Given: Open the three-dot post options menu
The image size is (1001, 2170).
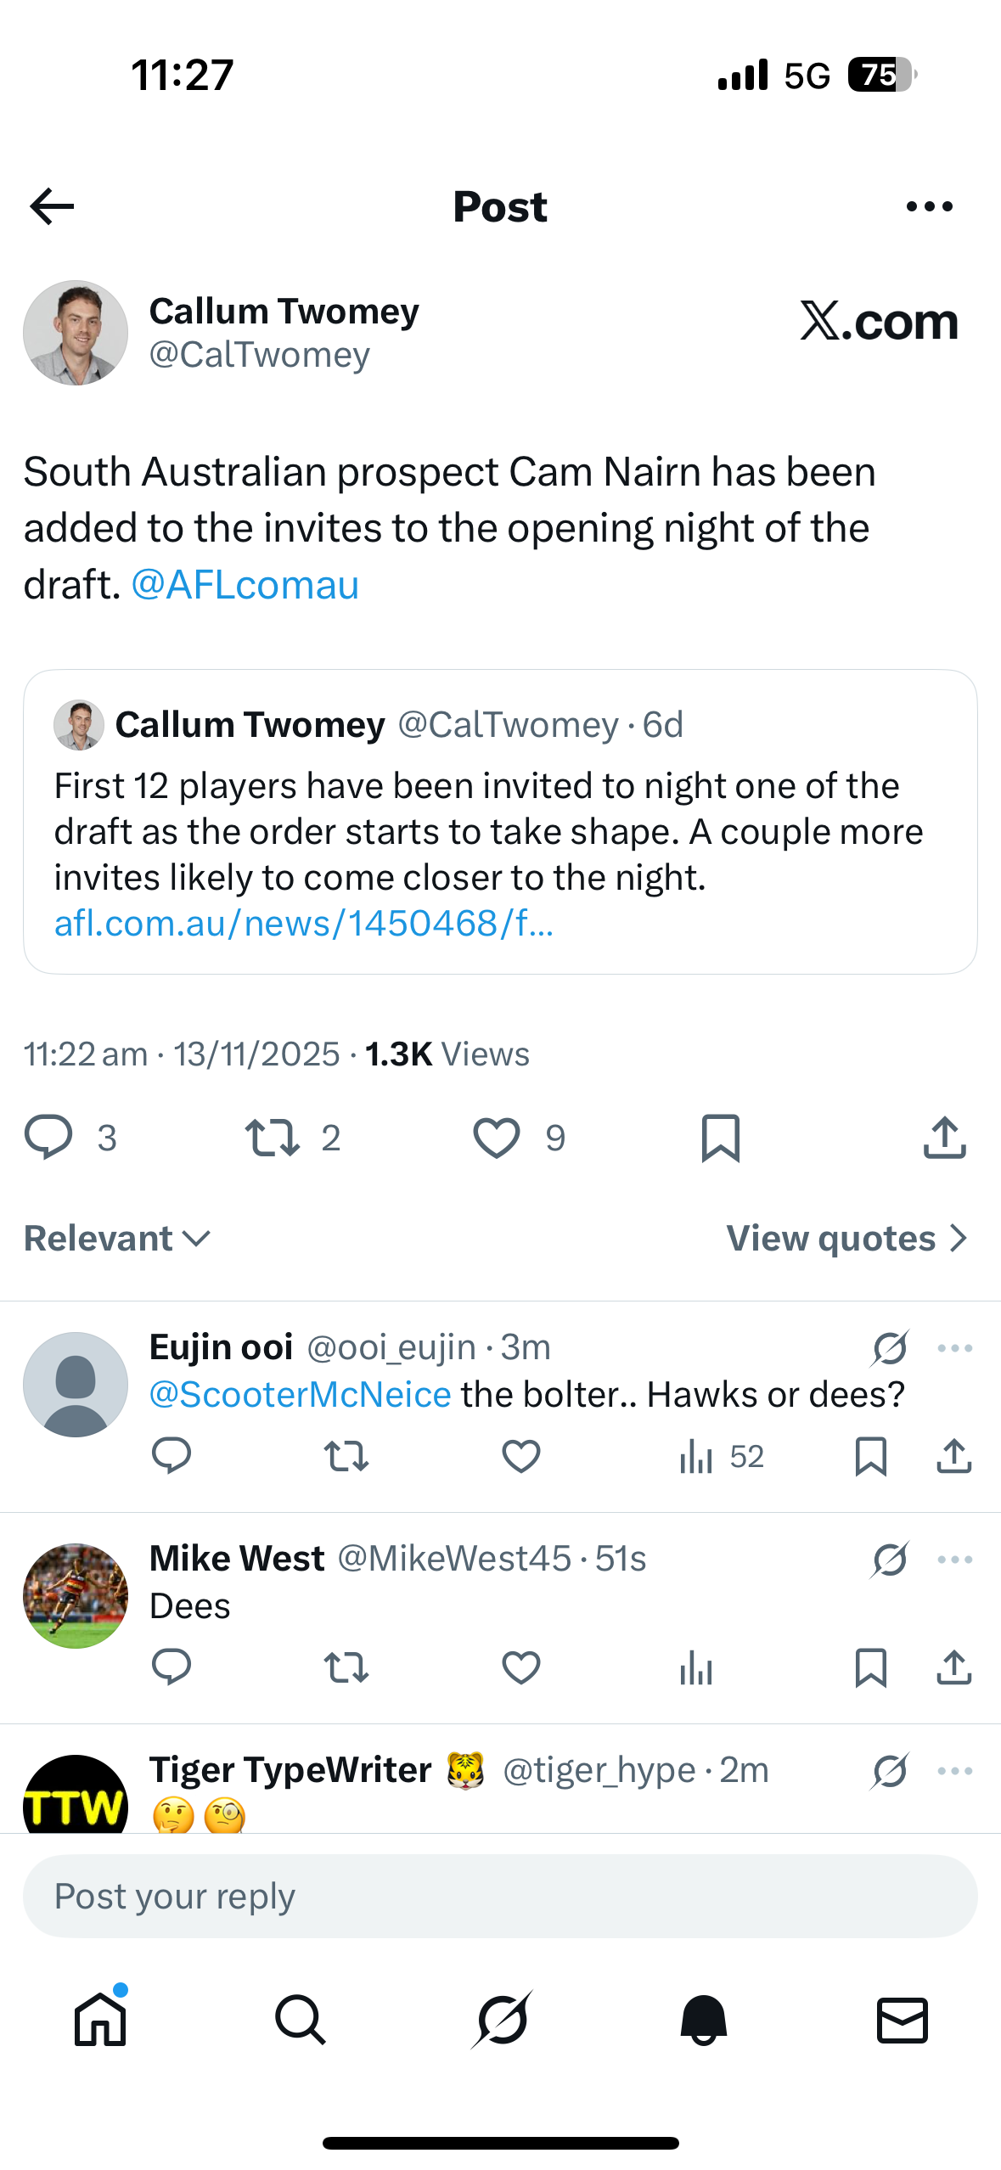Looking at the screenshot, I should tap(929, 206).
